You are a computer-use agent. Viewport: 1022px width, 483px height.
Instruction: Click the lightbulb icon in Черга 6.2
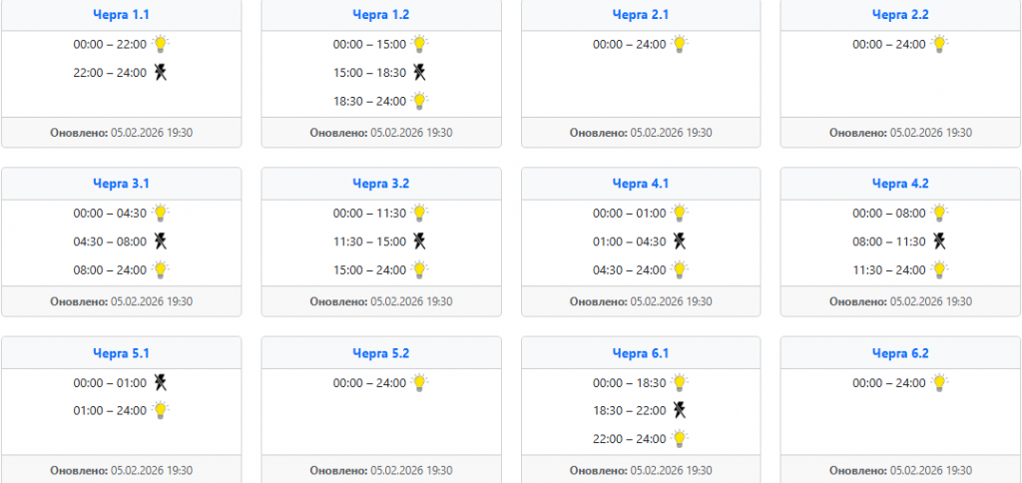939,381
